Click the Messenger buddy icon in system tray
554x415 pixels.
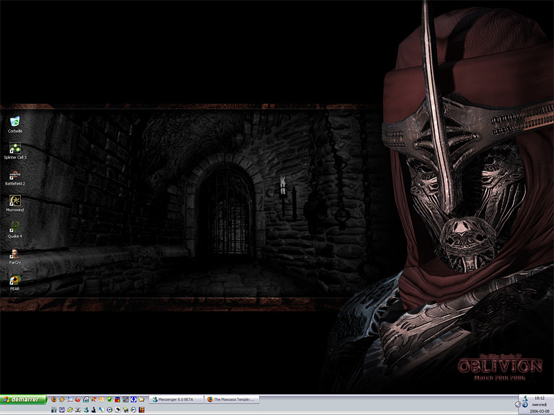pyautogui.click(x=525, y=398)
